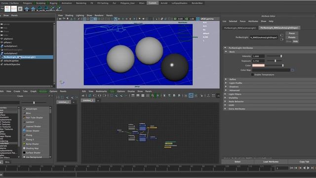The image size is (316, 178).
Task: Switch to the RenderMan shelf tab
Action: pos(197,3)
